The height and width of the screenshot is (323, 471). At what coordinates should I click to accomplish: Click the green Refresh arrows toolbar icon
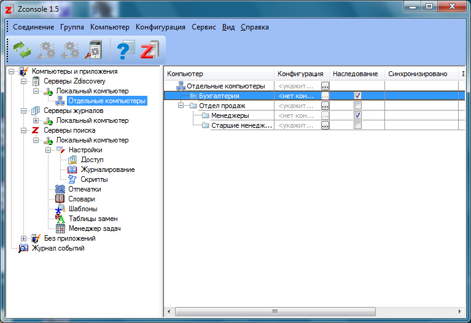[22, 50]
